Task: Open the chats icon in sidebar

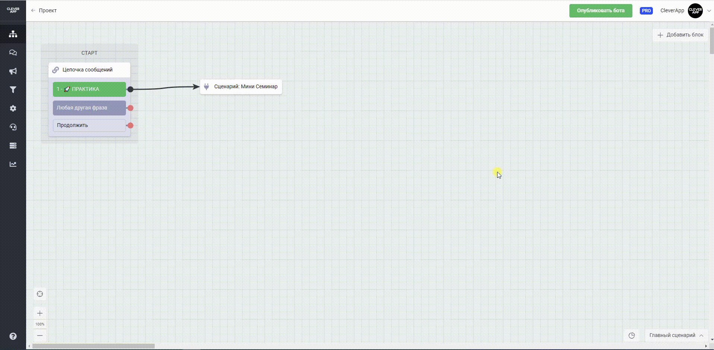Action: pos(13,52)
